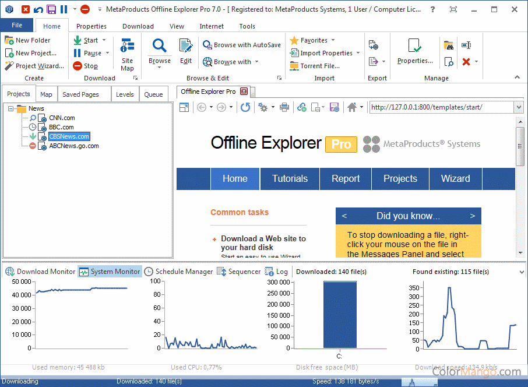Click the Properties icon in Manage group
The image size is (528, 387).
[415, 51]
